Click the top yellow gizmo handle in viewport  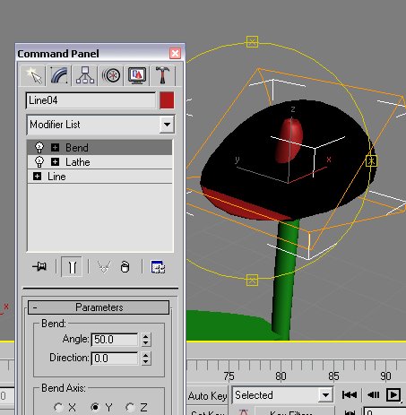[252, 42]
